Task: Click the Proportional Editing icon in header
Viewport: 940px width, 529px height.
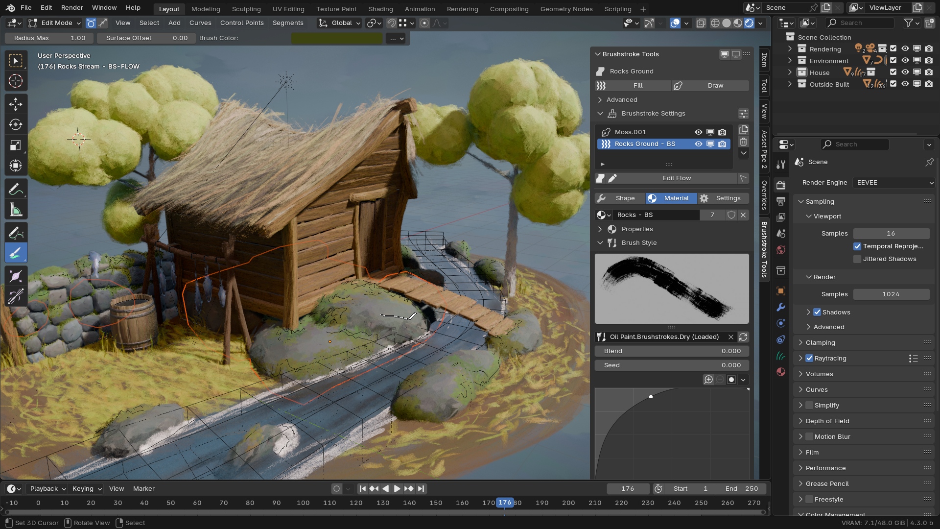Action: (424, 23)
